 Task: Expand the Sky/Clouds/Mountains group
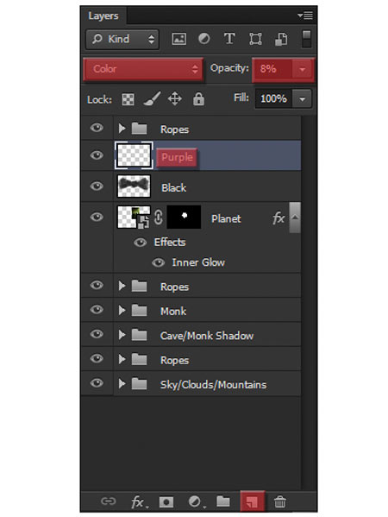coord(122,383)
